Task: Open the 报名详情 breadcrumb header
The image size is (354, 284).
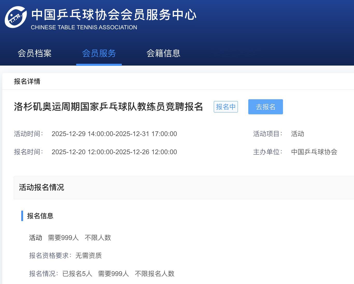Action: point(27,81)
